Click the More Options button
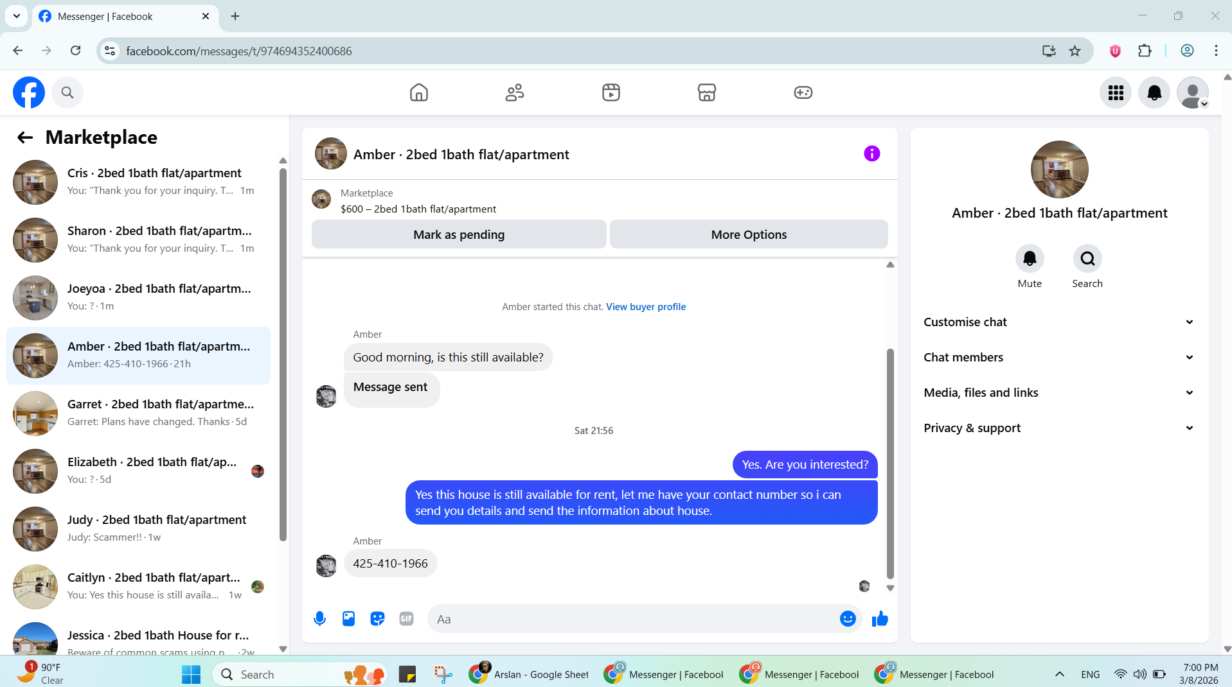 (x=749, y=234)
